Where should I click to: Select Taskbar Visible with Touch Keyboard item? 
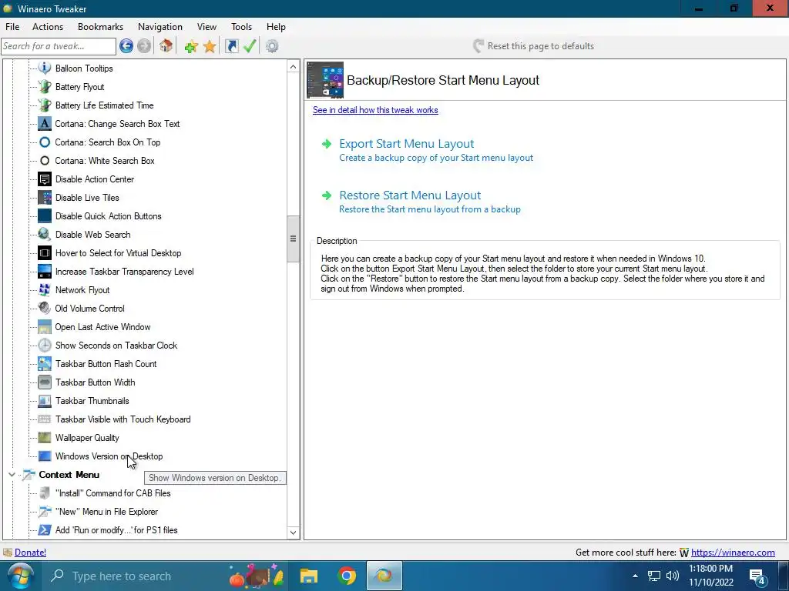[x=123, y=419]
